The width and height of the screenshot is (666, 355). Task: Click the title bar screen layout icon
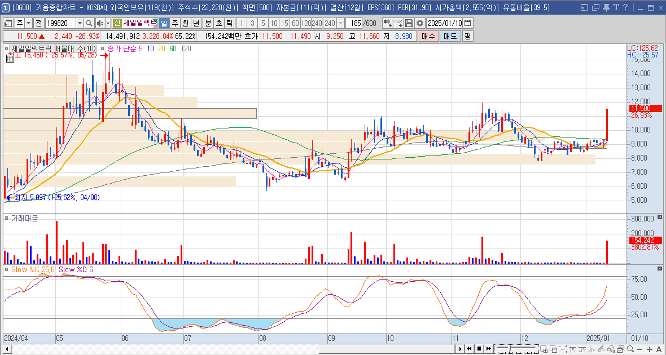585,7
